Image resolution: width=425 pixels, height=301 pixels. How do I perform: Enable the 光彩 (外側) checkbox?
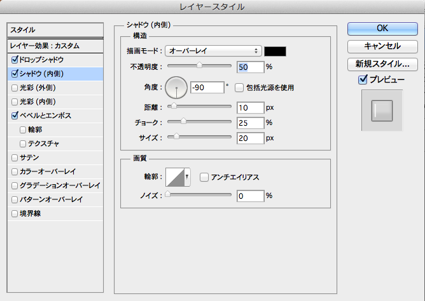tap(15, 88)
